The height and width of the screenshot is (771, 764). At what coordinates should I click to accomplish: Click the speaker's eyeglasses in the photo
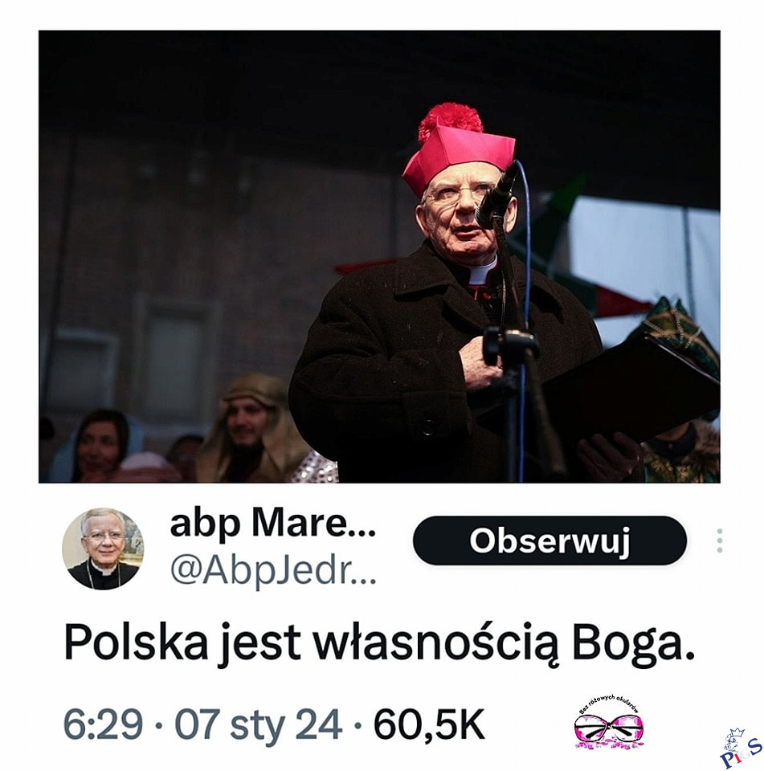[x=455, y=194]
